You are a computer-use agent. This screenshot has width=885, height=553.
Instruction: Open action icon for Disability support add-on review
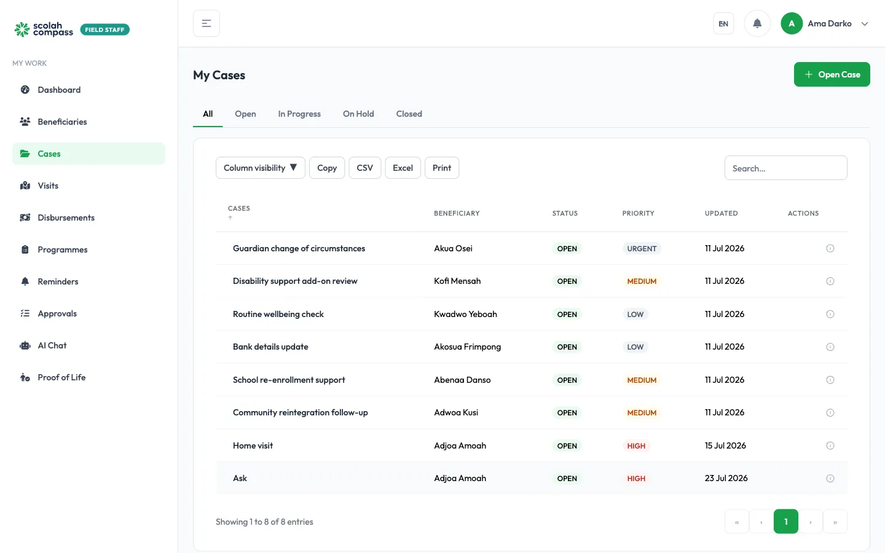[x=830, y=281]
